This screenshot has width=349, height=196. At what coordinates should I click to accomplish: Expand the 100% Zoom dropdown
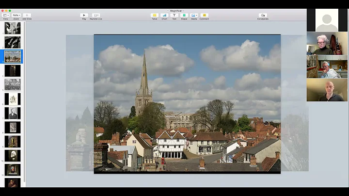(16, 16)
